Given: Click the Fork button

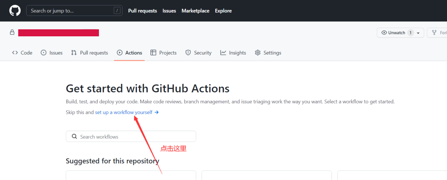Looking at the screenshot, I should point(437,33).
